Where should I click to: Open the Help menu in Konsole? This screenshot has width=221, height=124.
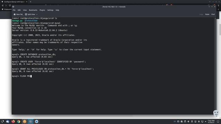tap(57, 10)
